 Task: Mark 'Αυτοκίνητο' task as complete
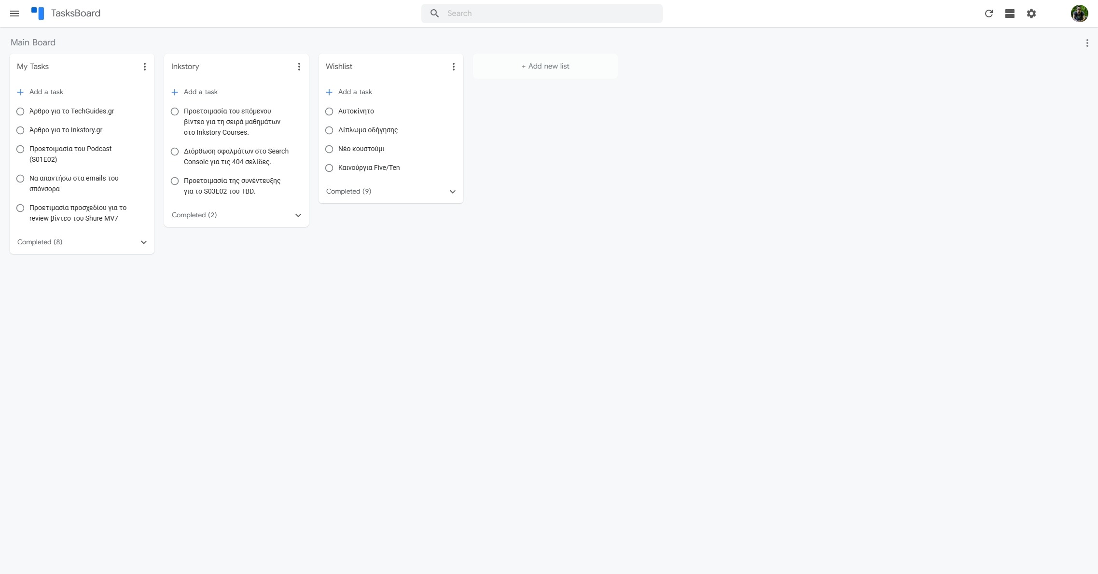pyautogui.click(x=329, y=112)
